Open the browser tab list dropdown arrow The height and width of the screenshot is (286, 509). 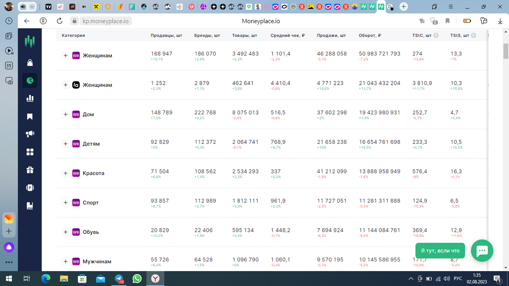[x=33, y=7]
